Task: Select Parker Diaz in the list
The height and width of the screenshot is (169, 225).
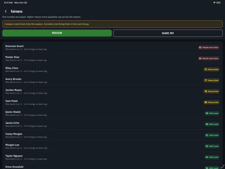Action: pyautogui.click(x=112, y=59)
